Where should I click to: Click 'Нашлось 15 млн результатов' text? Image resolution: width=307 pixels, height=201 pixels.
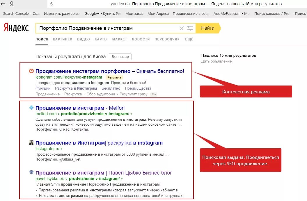[x=229, y=55]
